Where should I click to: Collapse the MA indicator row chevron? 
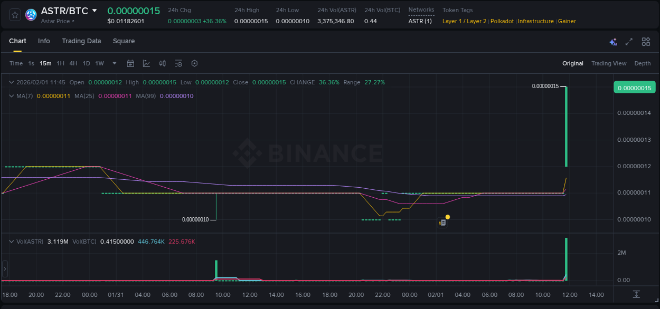click(11, 96)
